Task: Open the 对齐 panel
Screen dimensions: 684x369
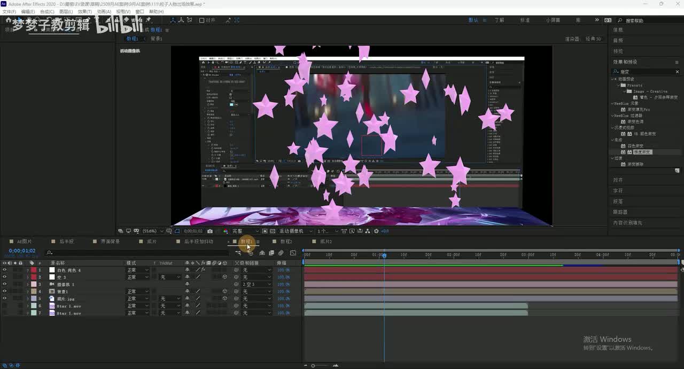Action: 618,180
